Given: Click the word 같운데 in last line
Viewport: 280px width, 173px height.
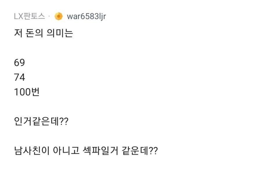Looking at the screenshot, I should point(136,151).
